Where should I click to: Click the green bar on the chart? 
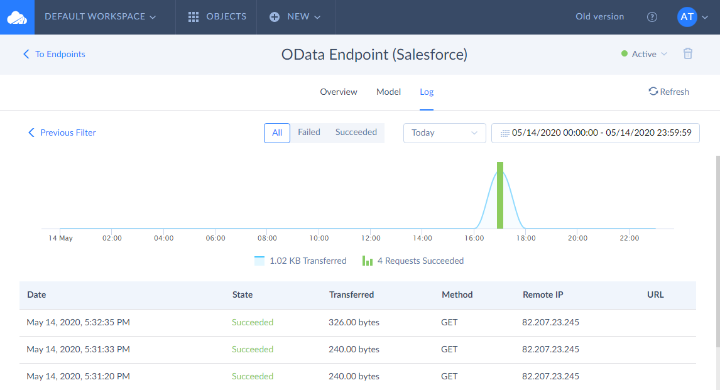[x=500, y=195]
